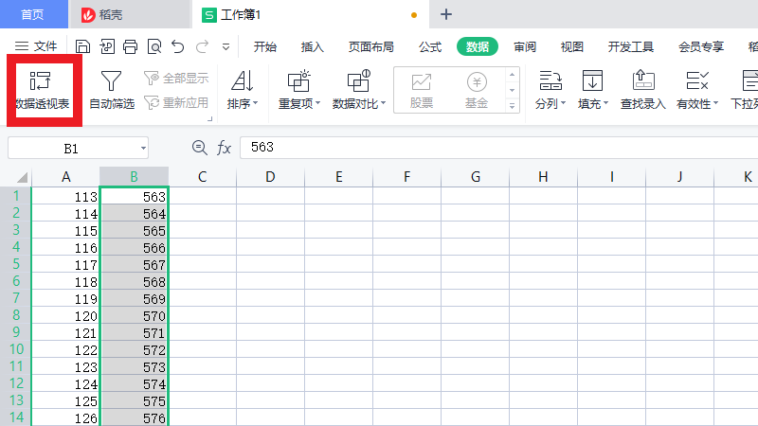Open the 数据对比 data compare dropdown
The width and height of the screenshot is (758, 426).
[358, 102]
